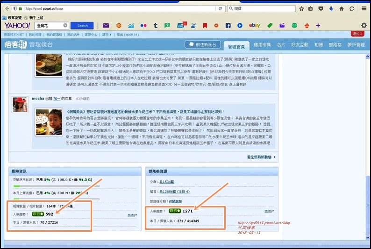
Task: Open the 部落格 tab in the header
Action: (x=335, y=45)
